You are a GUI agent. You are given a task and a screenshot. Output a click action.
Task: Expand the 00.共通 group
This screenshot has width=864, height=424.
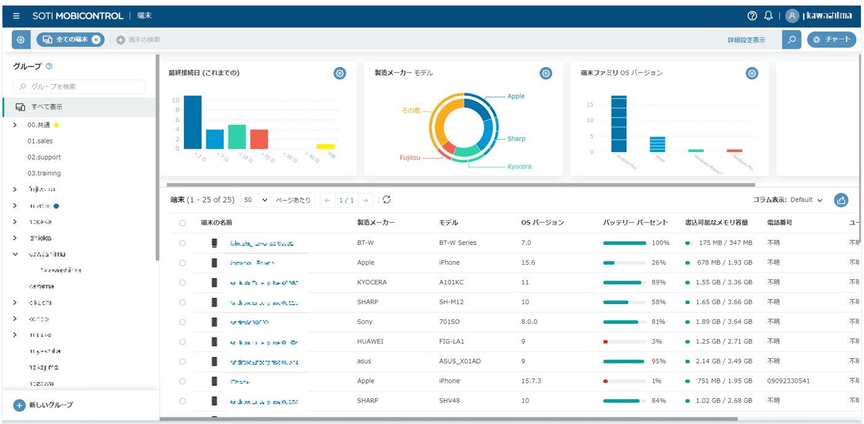15,125
